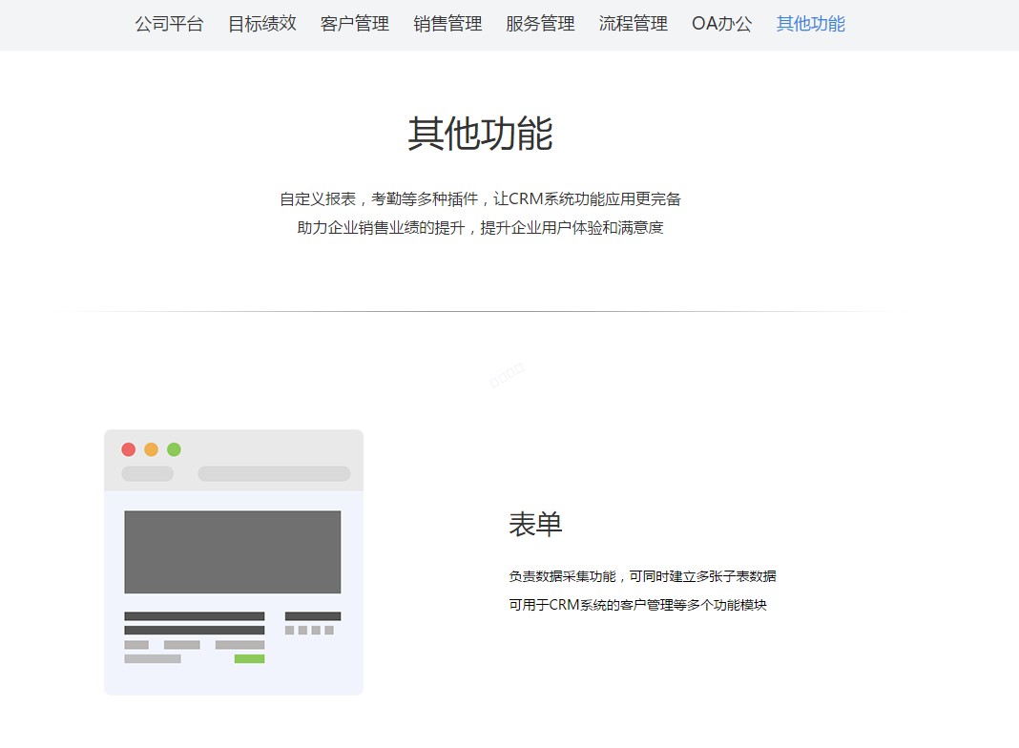Select the 销售管理 menu item
This screenshot has height=748, width=1019.
tap(447, 24)
